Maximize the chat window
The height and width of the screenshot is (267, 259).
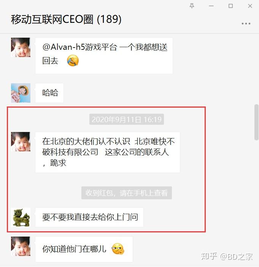(230, 6)
